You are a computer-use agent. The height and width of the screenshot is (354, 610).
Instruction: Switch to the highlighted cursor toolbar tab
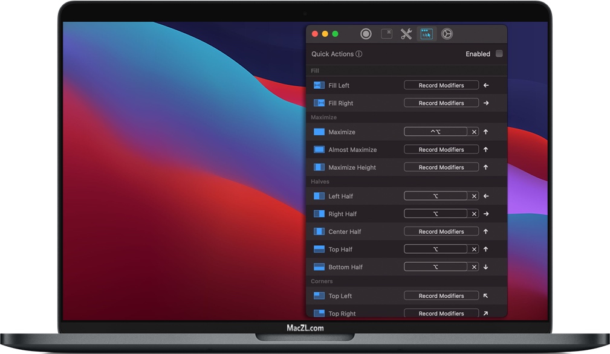point(427,34)
